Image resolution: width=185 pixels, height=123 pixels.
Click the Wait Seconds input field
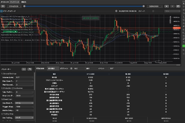pyautogui.click(x=24, y=85)
